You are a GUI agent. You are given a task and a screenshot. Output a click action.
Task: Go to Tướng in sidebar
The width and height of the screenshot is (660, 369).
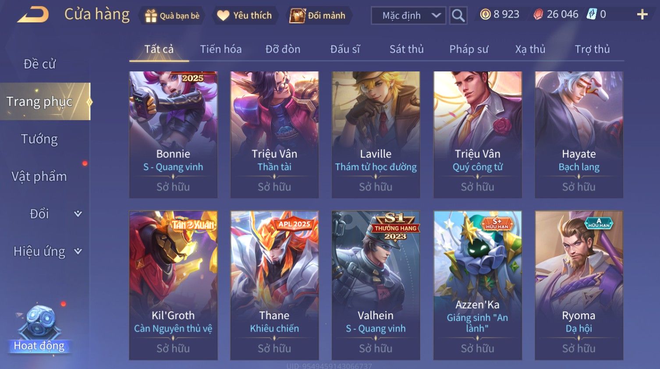(39, 139)
